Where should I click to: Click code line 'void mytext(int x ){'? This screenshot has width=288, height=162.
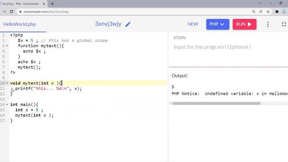(36, 83)
